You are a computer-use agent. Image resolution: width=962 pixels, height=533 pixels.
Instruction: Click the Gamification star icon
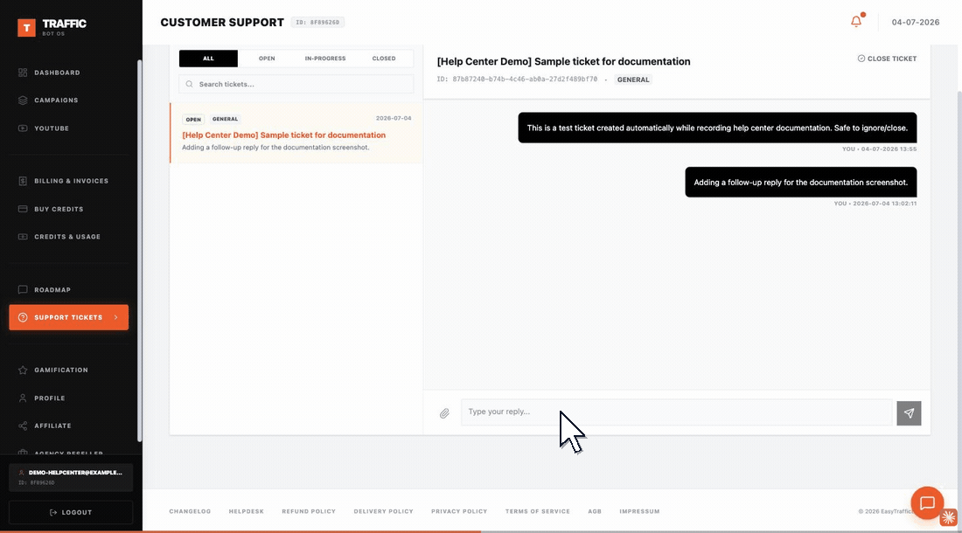click(x=23, y=370)
